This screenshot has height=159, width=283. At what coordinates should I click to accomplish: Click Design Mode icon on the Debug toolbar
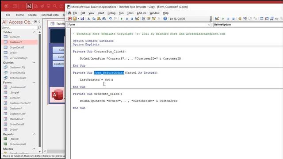(x=217, y=19)
